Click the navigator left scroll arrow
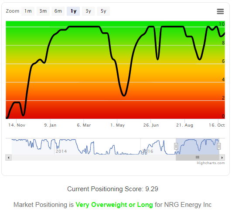This screenshot has width=232, height=213. (x=8, y=158)
